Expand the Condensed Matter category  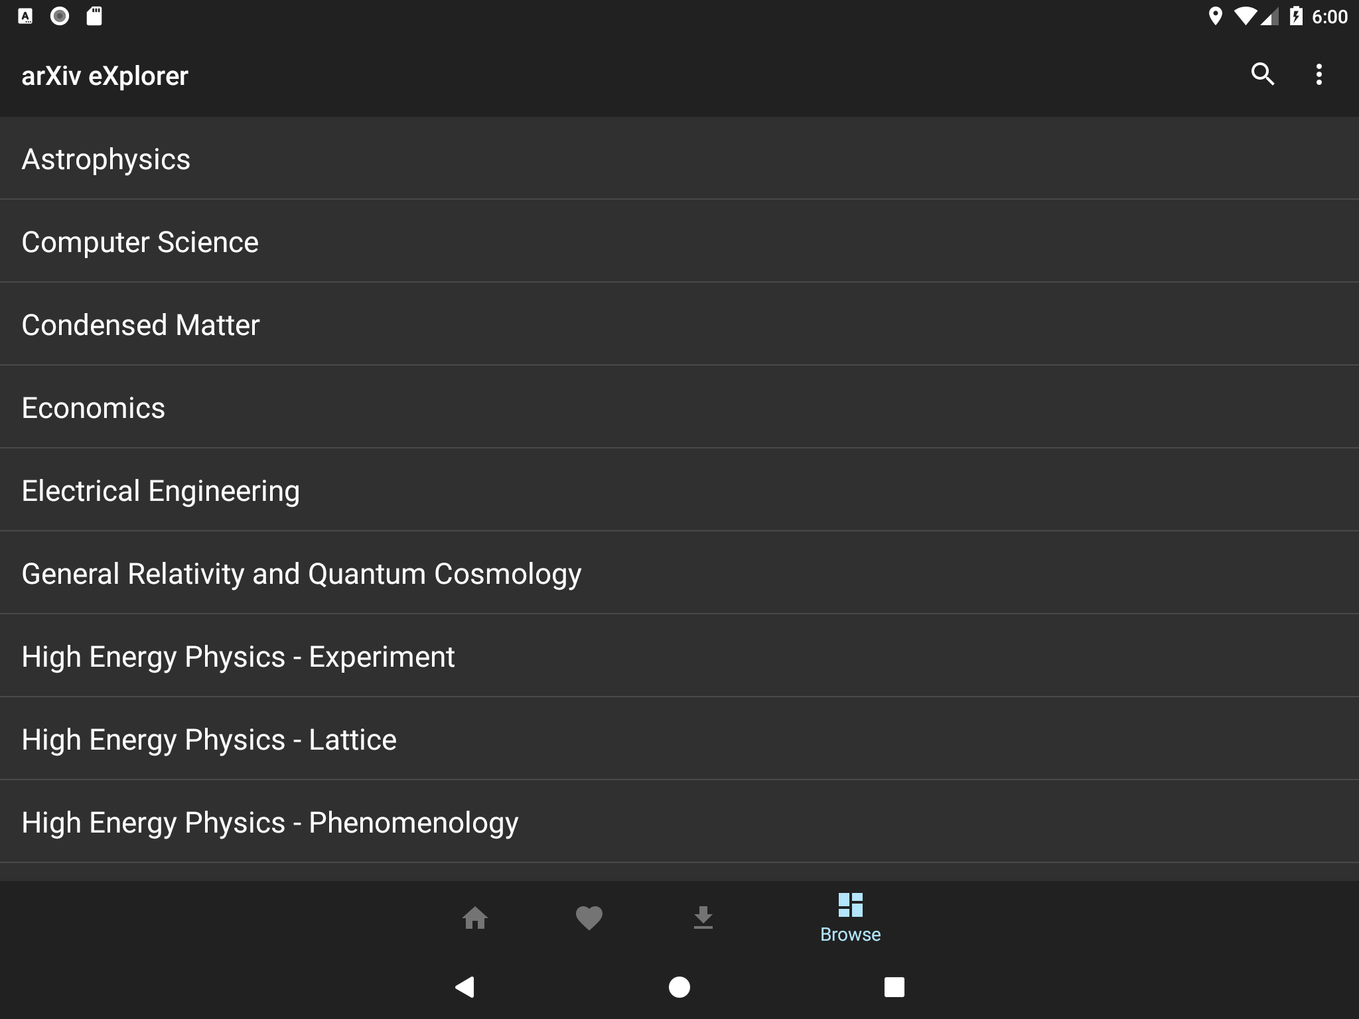141,325
